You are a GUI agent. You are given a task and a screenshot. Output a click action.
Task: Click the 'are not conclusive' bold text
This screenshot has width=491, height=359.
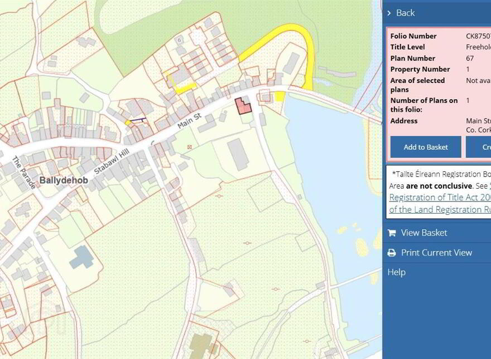click(x=439, y=186)
